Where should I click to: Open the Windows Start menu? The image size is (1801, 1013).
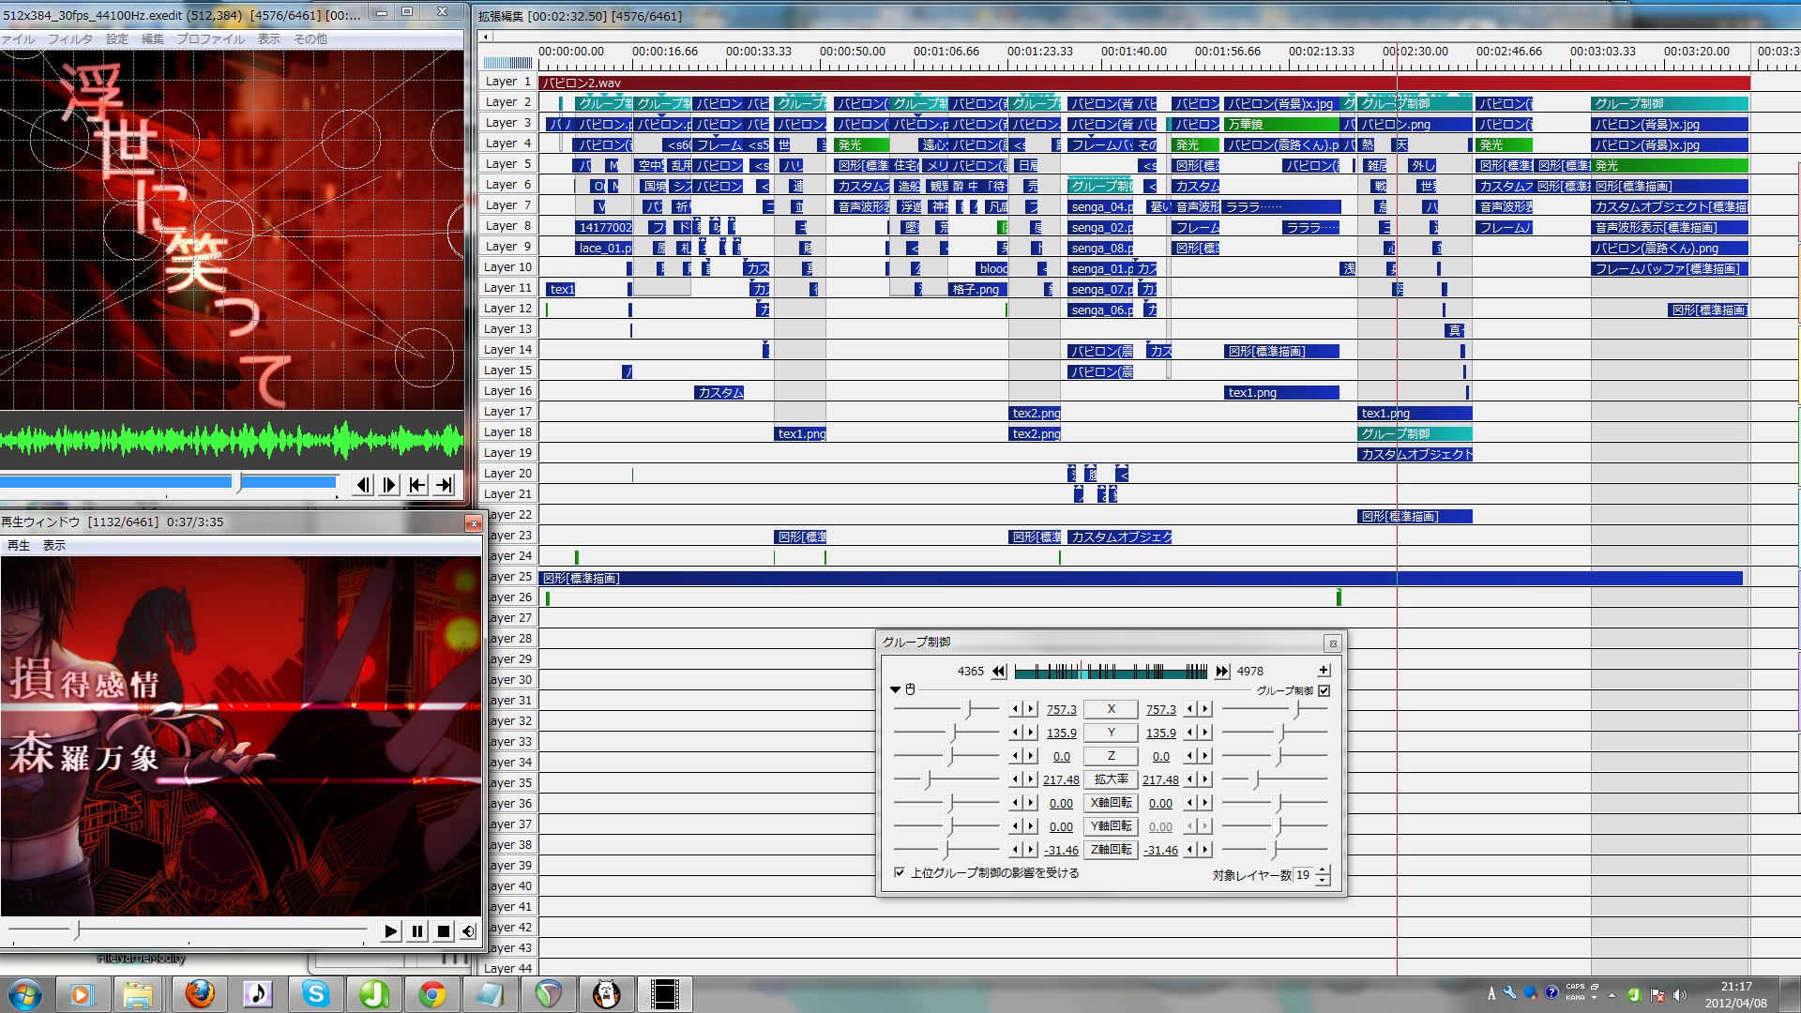click(x=25, y=994)
